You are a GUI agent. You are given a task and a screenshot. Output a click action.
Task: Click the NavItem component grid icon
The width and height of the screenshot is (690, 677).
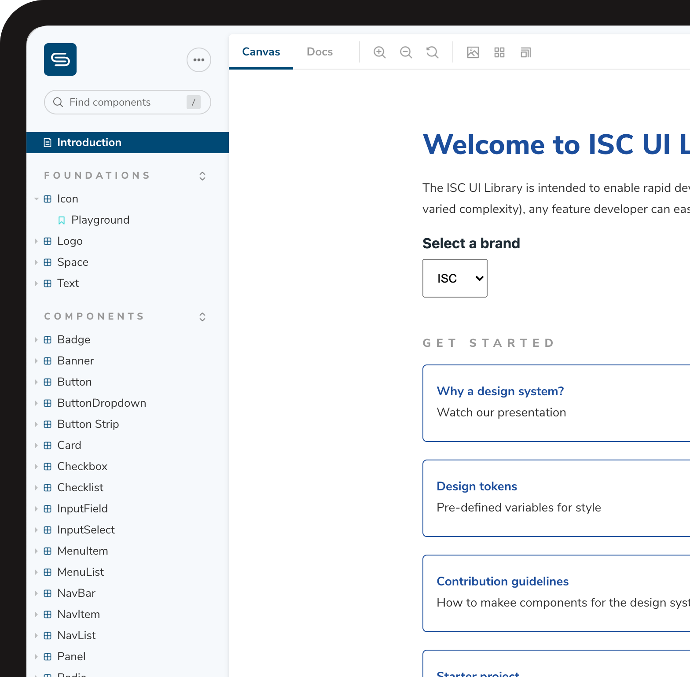[x=48, y=614]
